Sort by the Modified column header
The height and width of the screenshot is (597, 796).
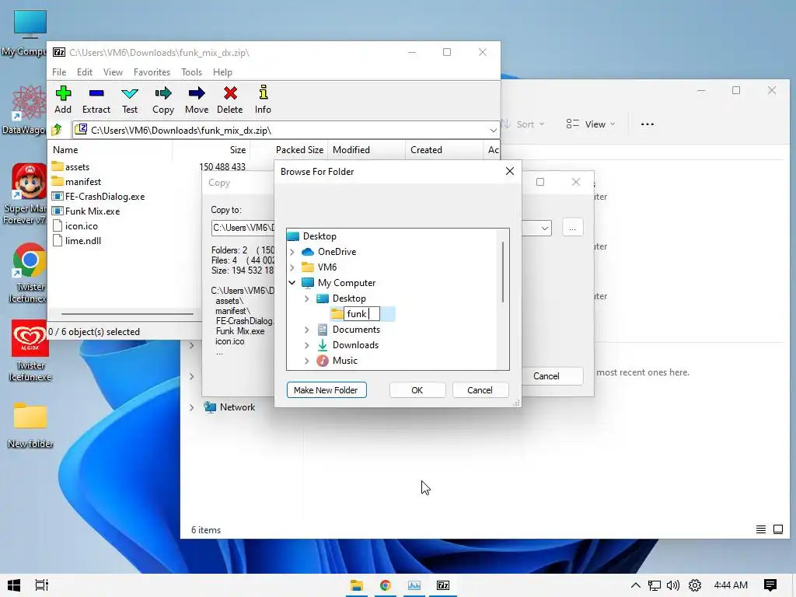pos(351,150)
